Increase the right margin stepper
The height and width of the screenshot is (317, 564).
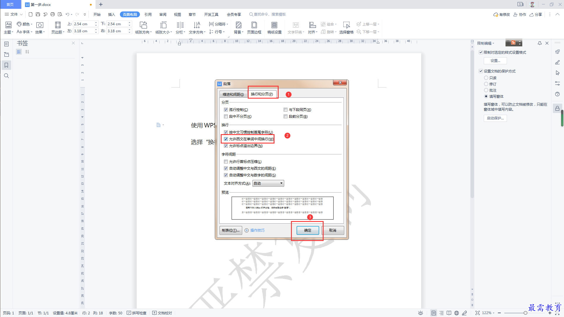[x=129, y=30]
